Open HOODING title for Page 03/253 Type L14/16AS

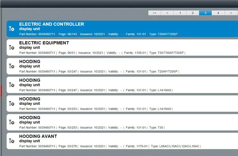click(x=30, y=99)
